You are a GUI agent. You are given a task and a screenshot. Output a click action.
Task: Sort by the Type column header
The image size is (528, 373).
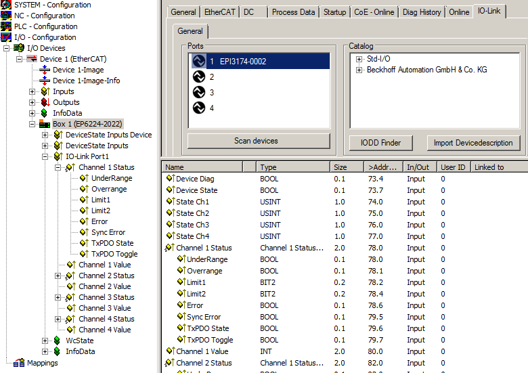coord(293,167)
